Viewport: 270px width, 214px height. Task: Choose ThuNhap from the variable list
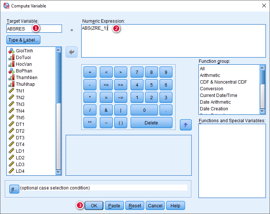coord(25,84)
